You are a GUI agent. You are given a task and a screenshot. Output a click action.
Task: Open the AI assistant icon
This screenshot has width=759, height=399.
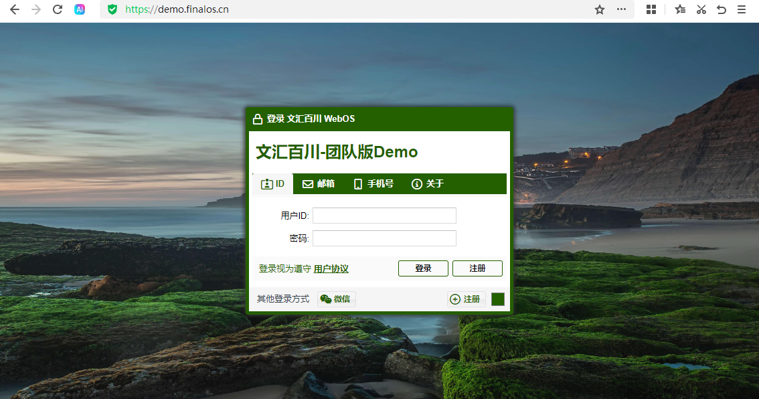coord(80,9)
